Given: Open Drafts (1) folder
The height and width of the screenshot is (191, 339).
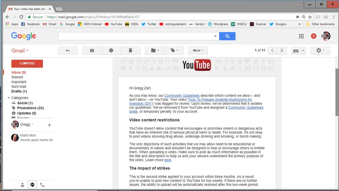Looking at the screenshot, I should pyautogui.click(x=19, y=91).
